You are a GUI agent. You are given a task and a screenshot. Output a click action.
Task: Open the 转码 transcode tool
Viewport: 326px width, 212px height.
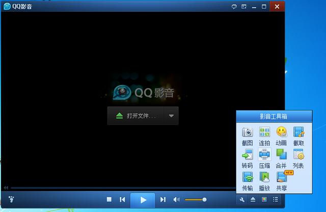[247, 158]
